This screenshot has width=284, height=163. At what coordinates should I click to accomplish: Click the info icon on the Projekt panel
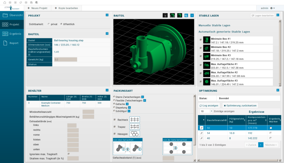point(107,15)
